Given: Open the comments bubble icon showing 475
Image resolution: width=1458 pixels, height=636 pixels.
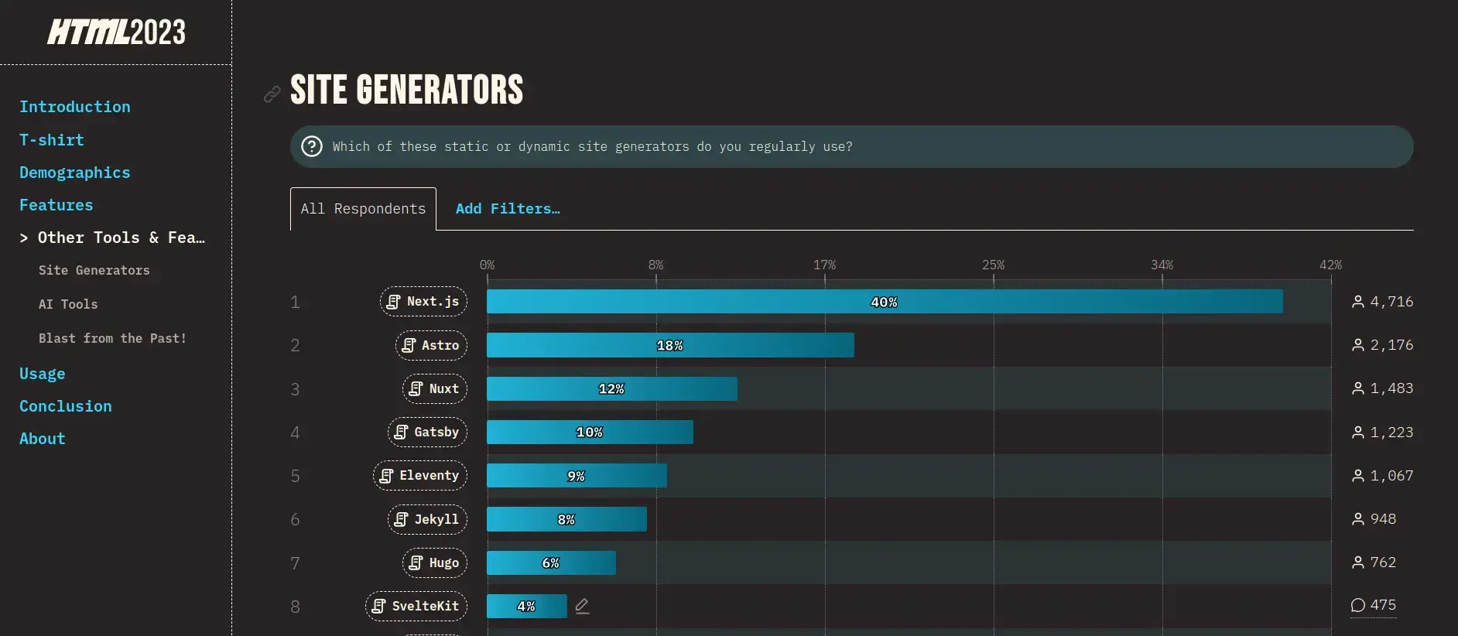Looking at the screenshot, I should point(1358,605).
